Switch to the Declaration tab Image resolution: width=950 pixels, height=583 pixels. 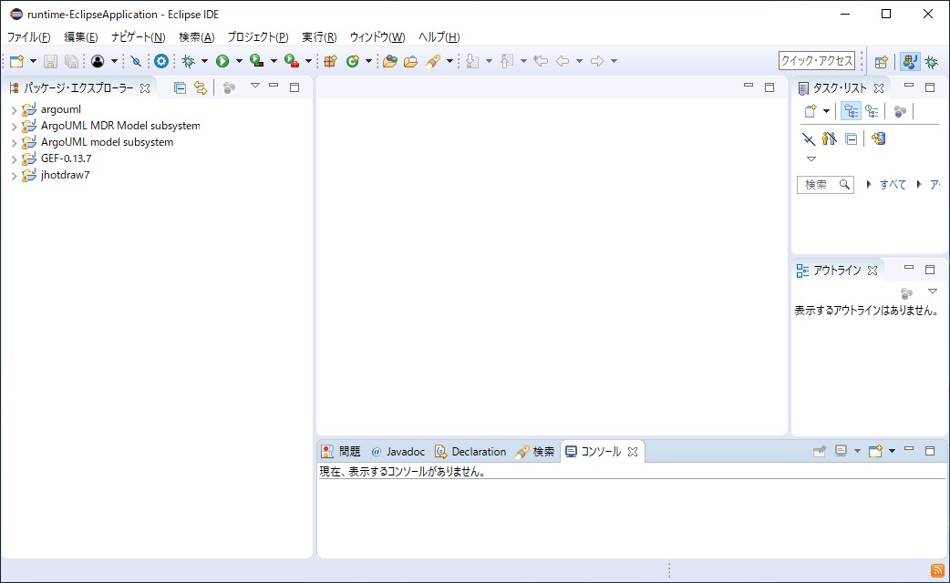coord(470,452)
